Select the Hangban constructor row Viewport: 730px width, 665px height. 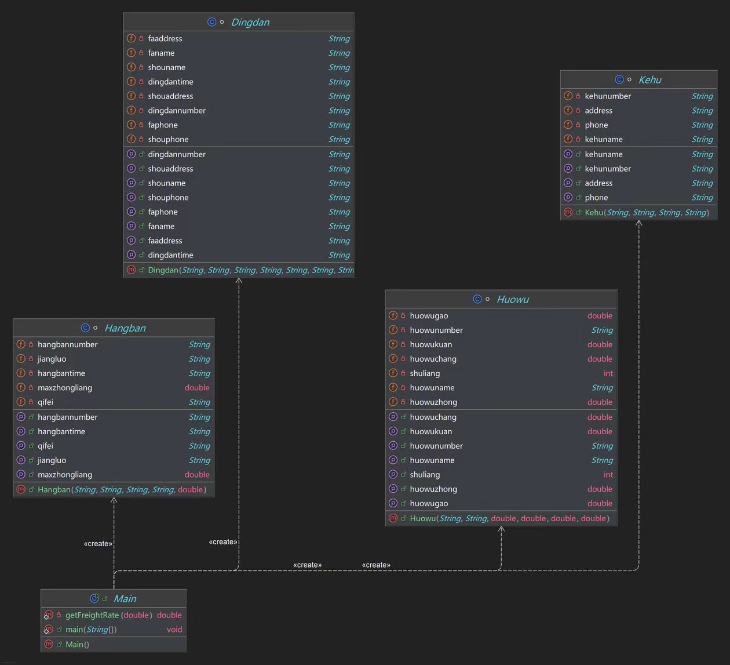(114, 489)
